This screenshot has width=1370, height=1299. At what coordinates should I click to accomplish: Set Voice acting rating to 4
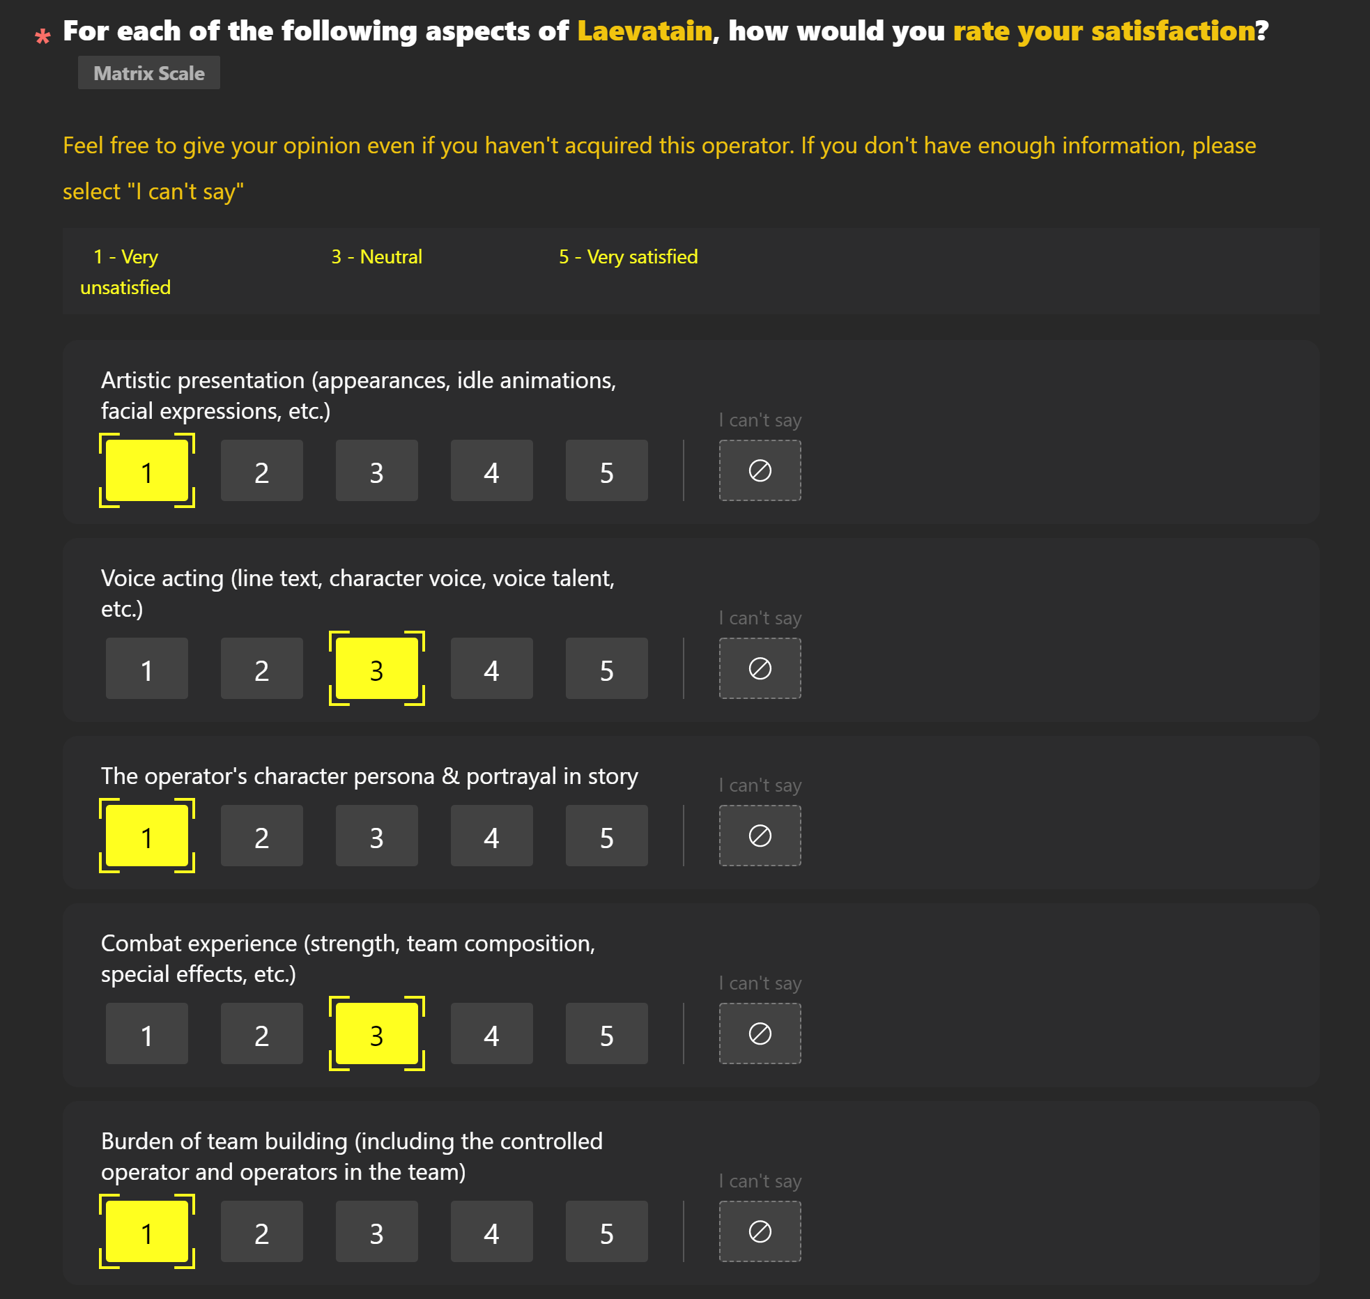(x=491, y=668)
